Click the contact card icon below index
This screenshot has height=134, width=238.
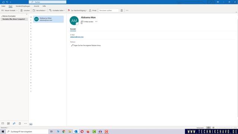coord(31,124)
